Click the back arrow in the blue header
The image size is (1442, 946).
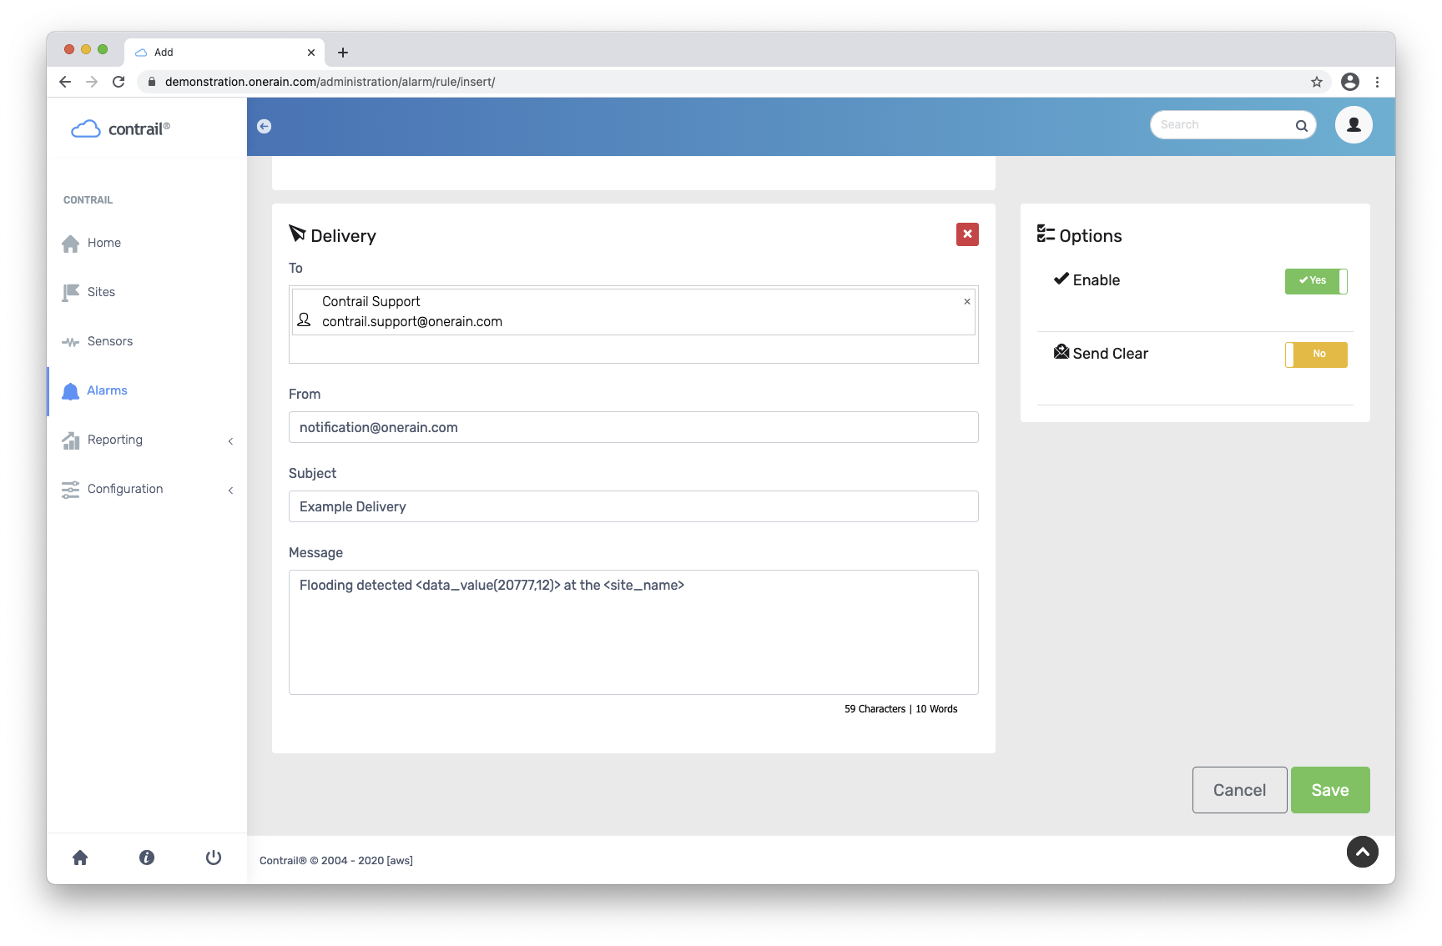tap(265, 126)
